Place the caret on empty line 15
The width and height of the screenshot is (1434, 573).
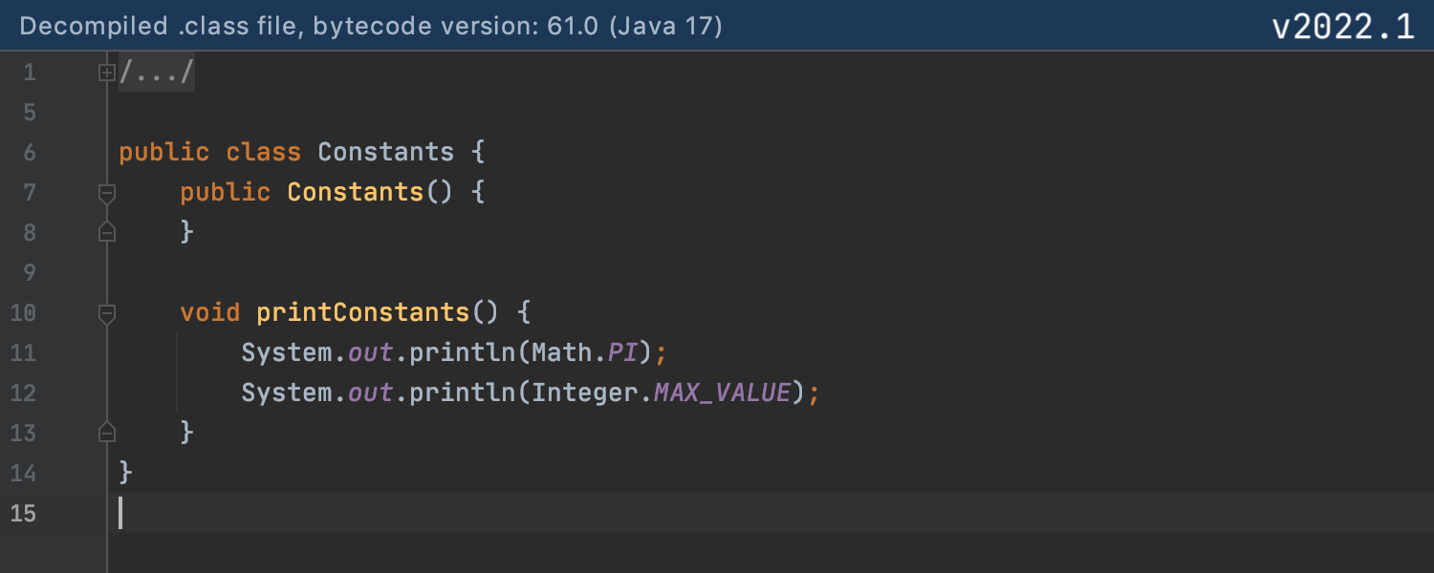coord(574,514)
